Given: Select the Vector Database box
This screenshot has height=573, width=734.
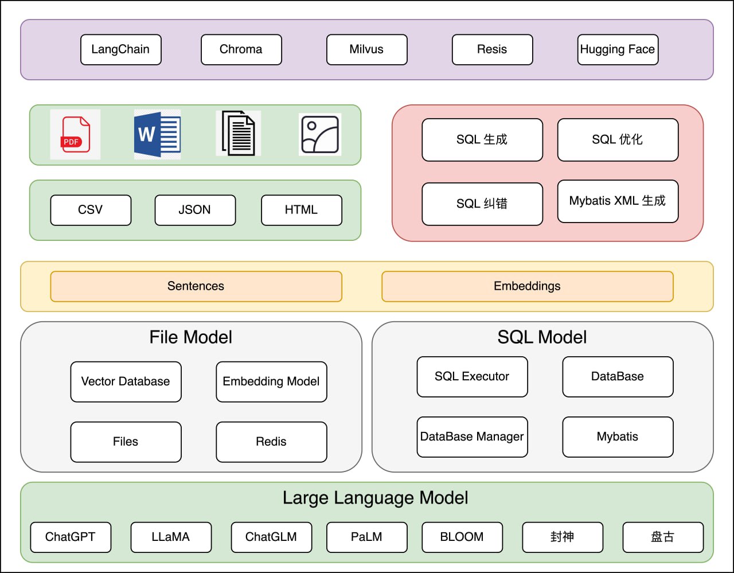Looking at the screenshot, I should (126, 381).
